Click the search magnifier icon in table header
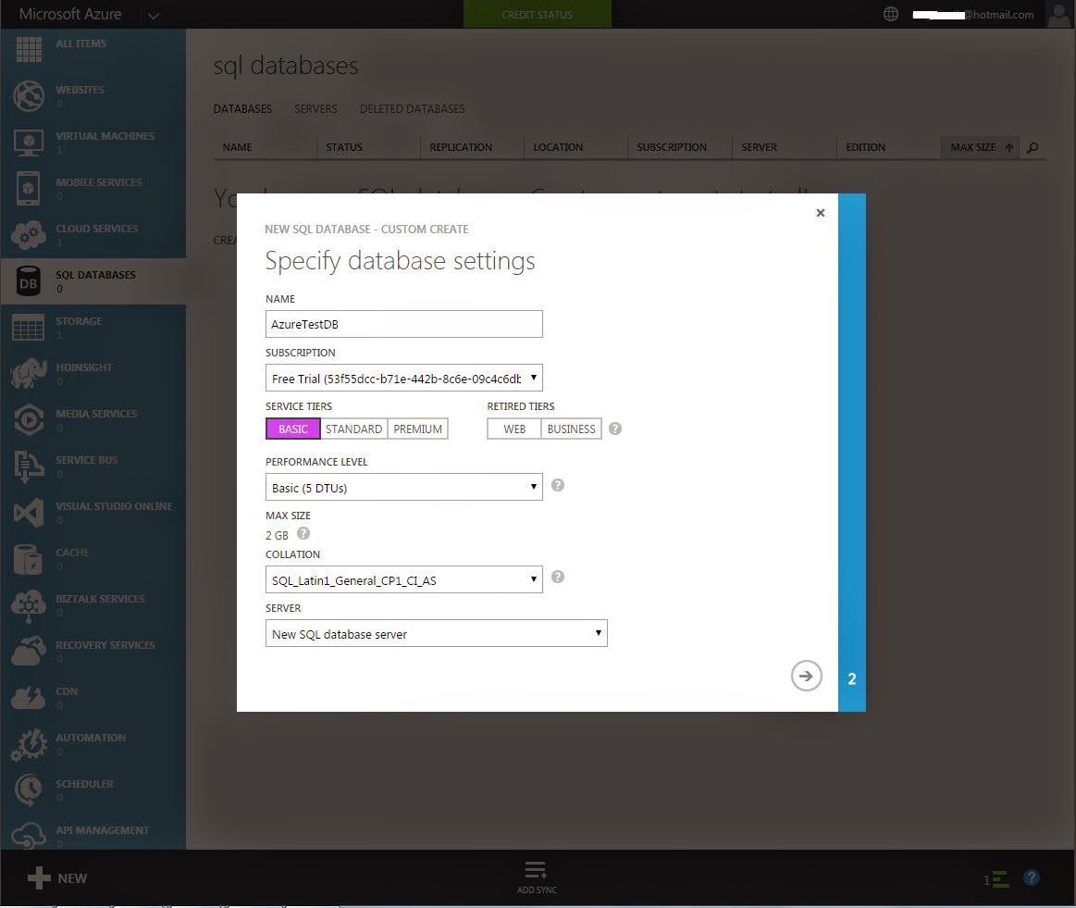The height and width of the screenshot is (908, 1076). 1033,147
